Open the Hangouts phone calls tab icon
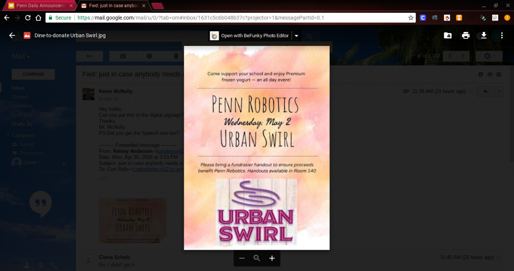The height and width of the screenshot is (271, 514). [54, 265]
